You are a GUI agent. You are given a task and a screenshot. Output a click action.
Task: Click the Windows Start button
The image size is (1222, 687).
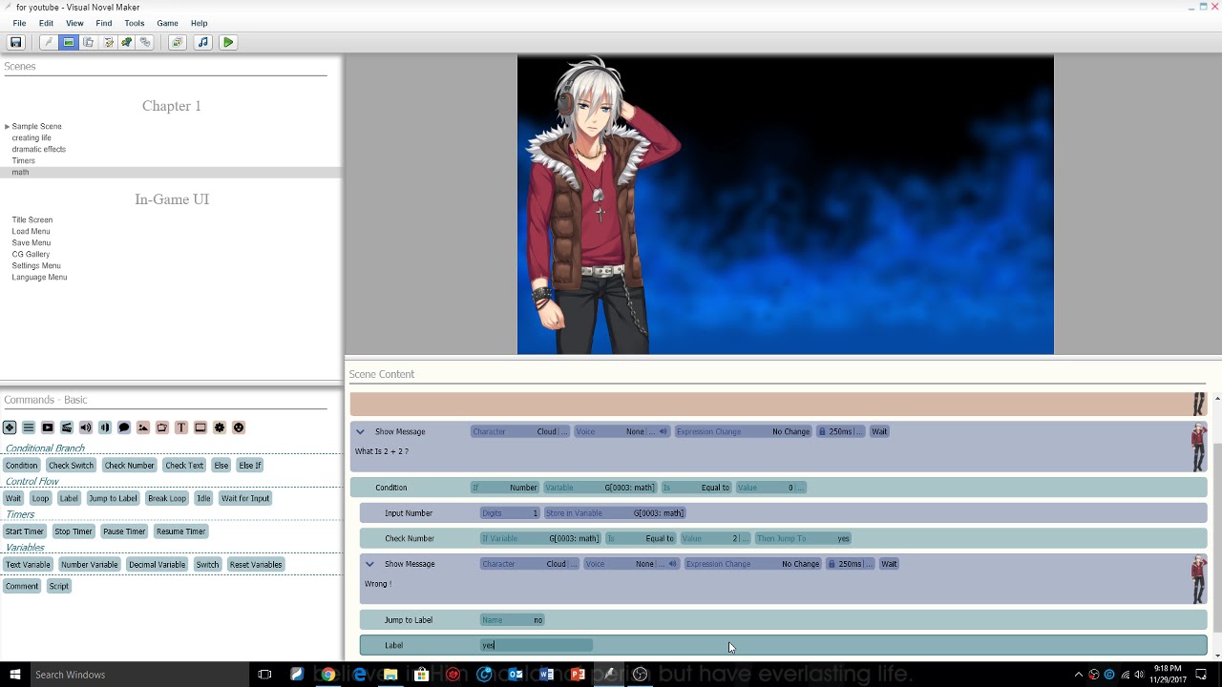(14, 675)
